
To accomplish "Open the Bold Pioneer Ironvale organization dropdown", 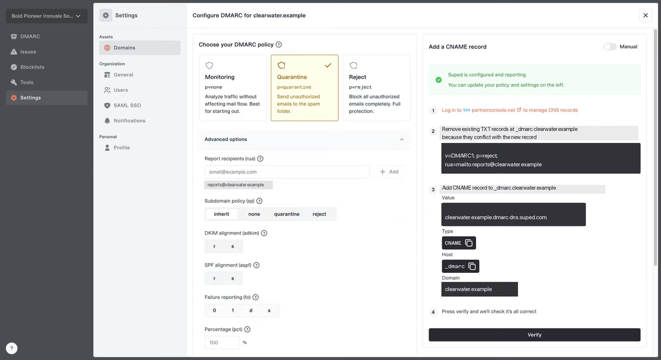I will pos(46,16).
